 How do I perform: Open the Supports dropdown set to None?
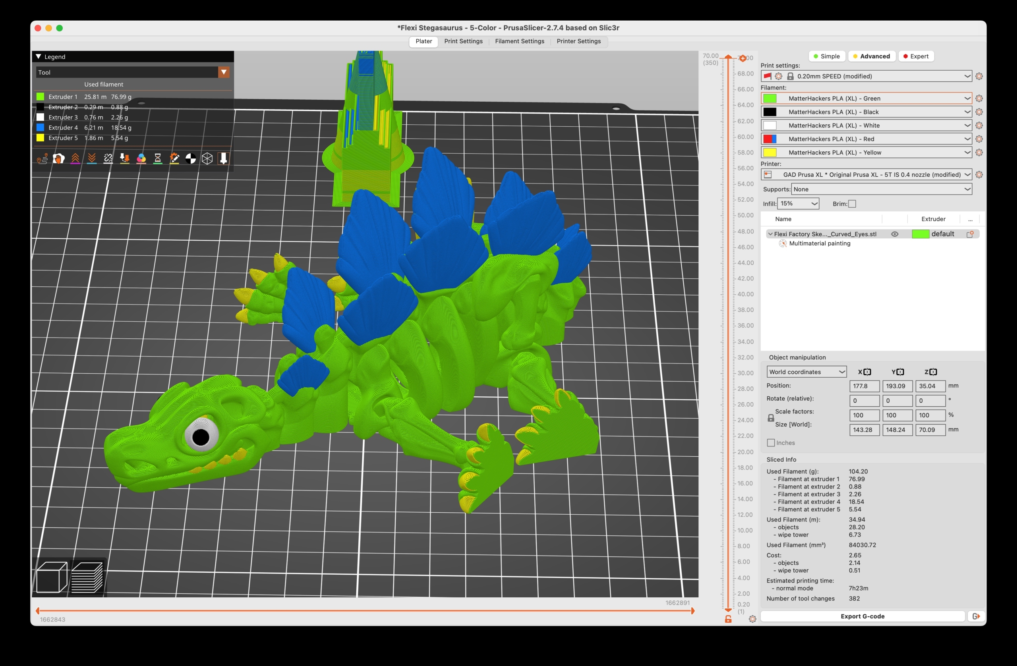(x=881, y=189)
